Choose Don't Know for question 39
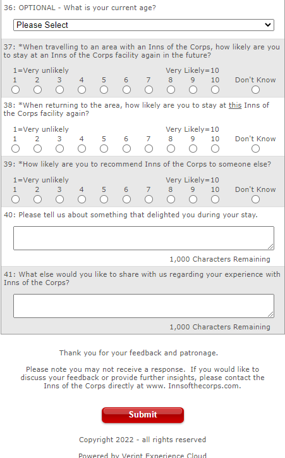The height and width of the screenshot is (458, 285). pos(255,200)
